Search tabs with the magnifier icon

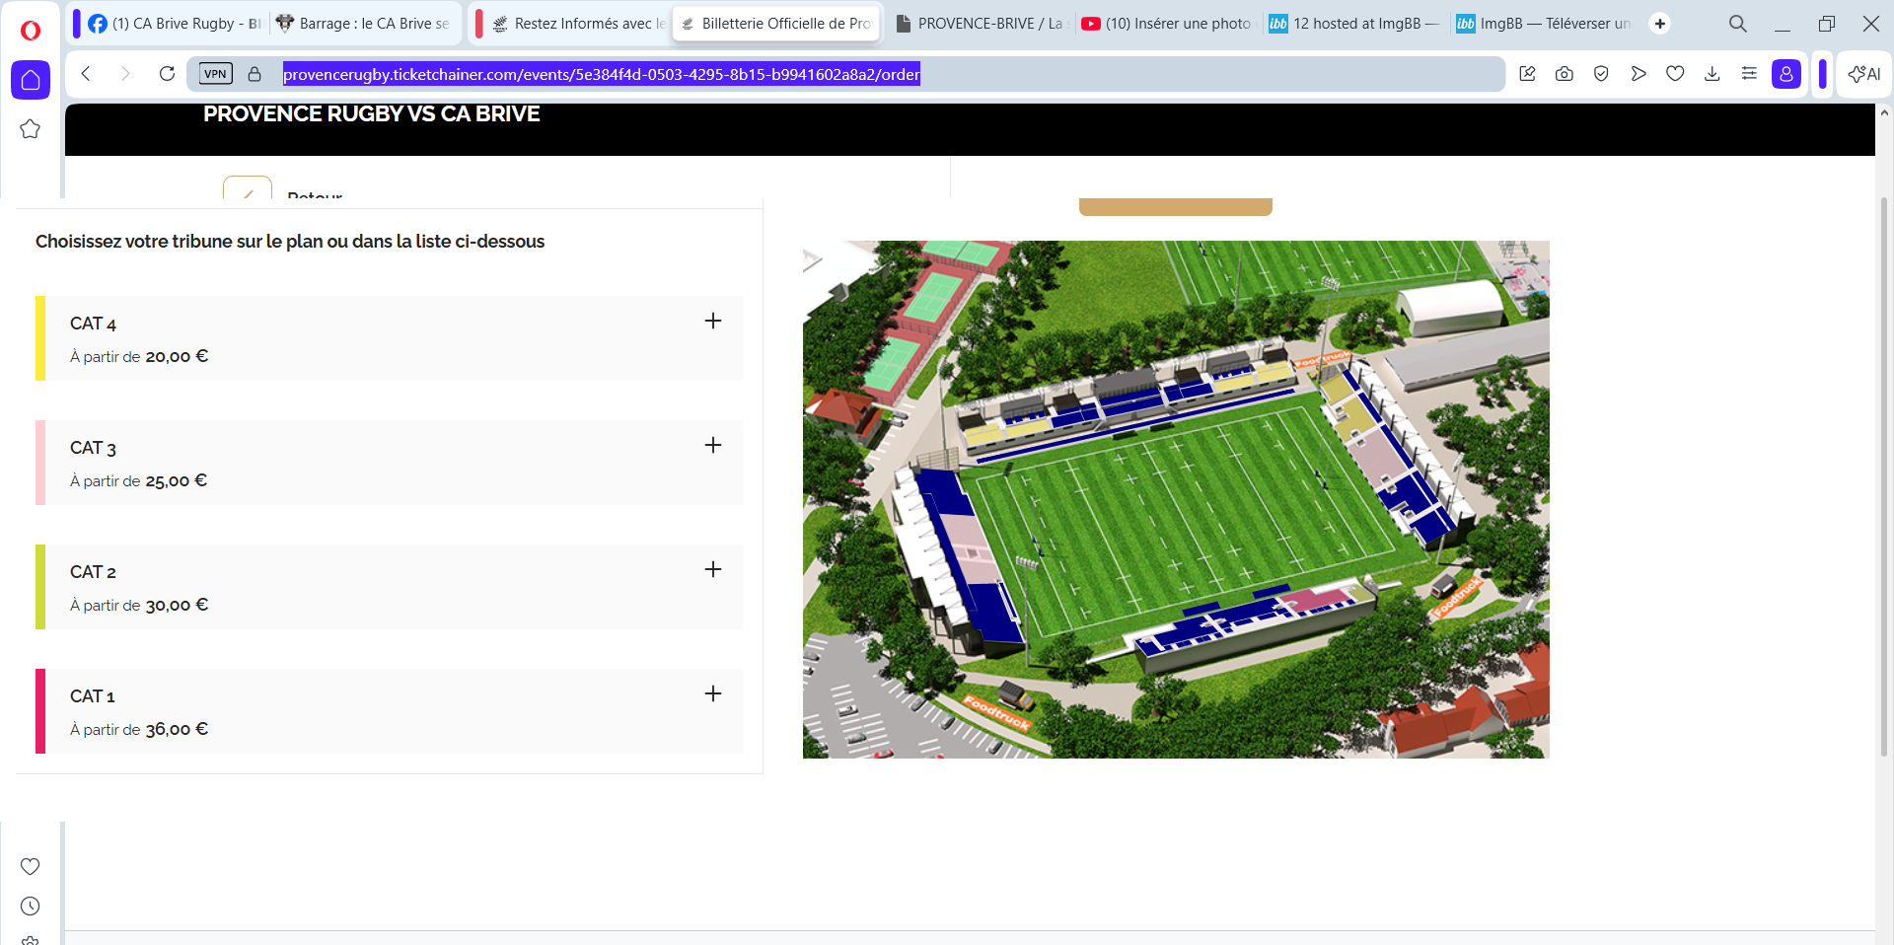click(x=1738, y=24)
